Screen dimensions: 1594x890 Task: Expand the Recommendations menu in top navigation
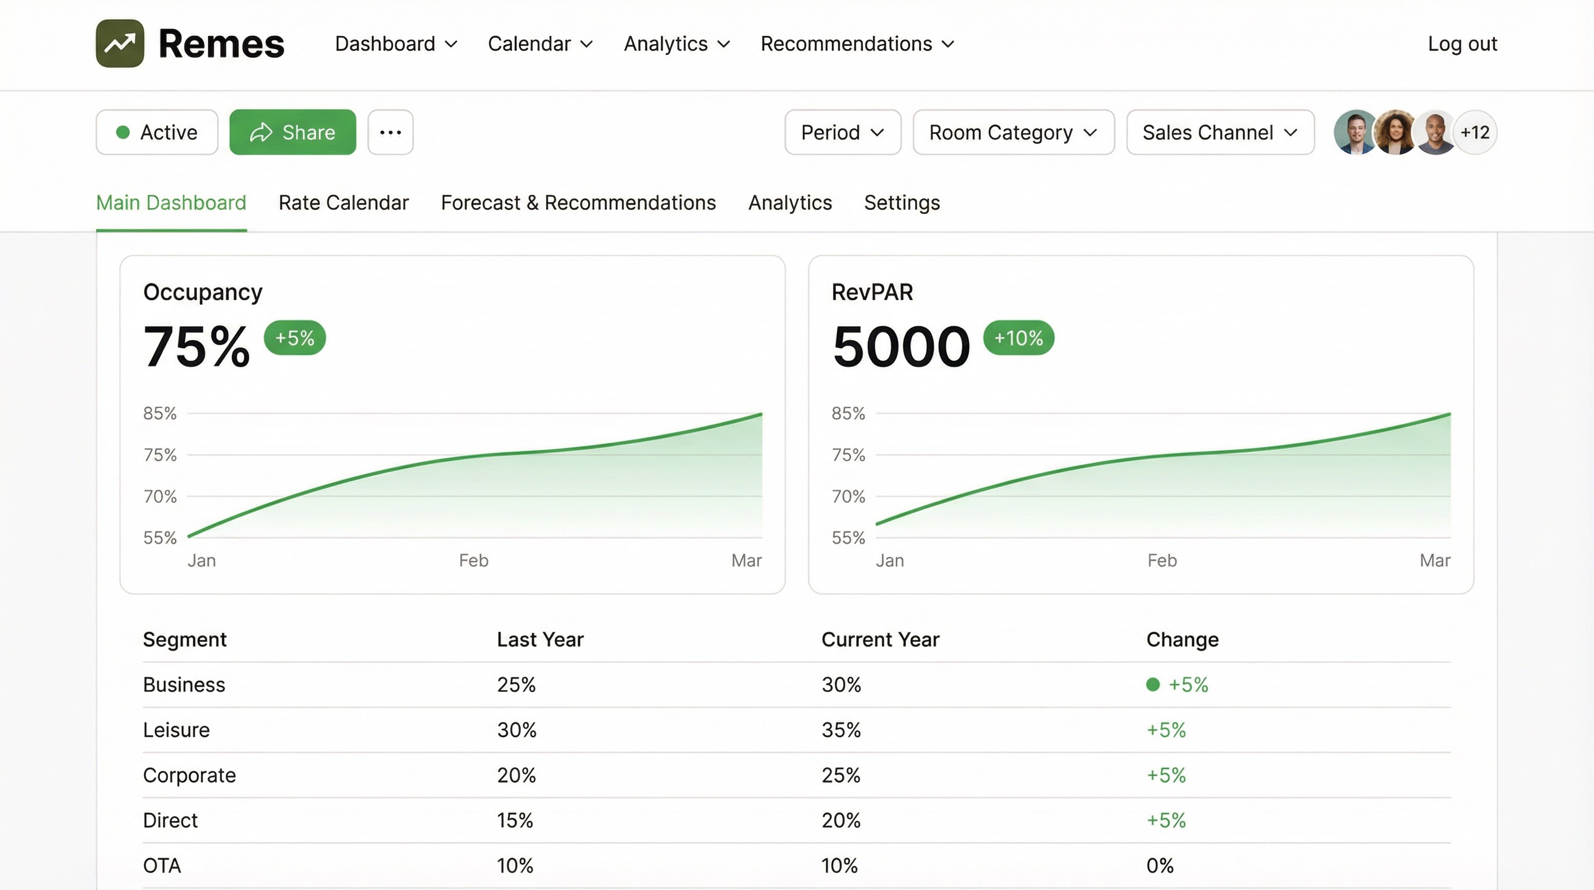tap(857, 44)
